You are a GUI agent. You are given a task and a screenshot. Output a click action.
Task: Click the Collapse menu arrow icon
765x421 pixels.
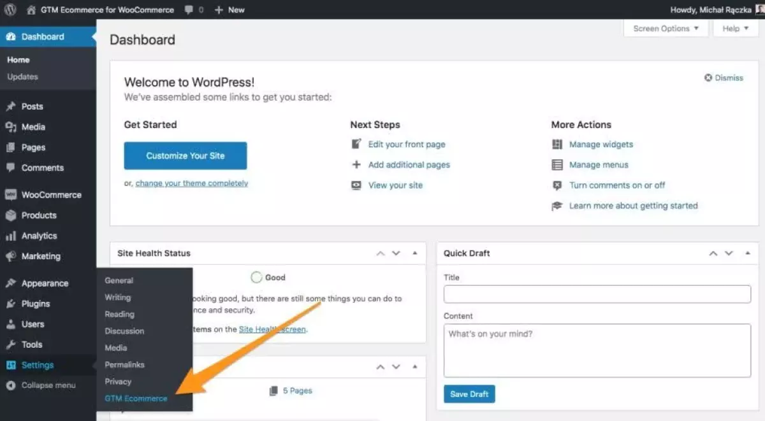coord(11,385)
